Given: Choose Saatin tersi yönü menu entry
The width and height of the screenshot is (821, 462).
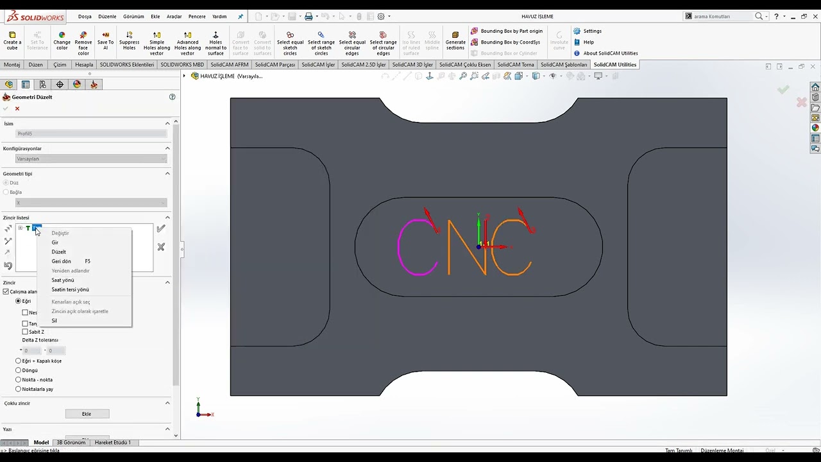Looking at the screenshot, I should click(x=70, y=289).
